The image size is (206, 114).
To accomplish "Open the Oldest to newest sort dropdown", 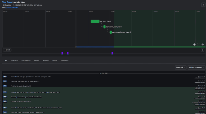I will 196,67.
